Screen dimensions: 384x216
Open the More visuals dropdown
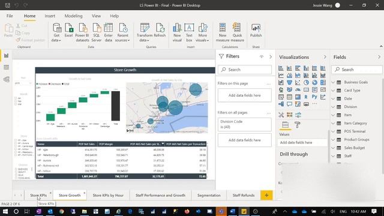tap(203, 32)
